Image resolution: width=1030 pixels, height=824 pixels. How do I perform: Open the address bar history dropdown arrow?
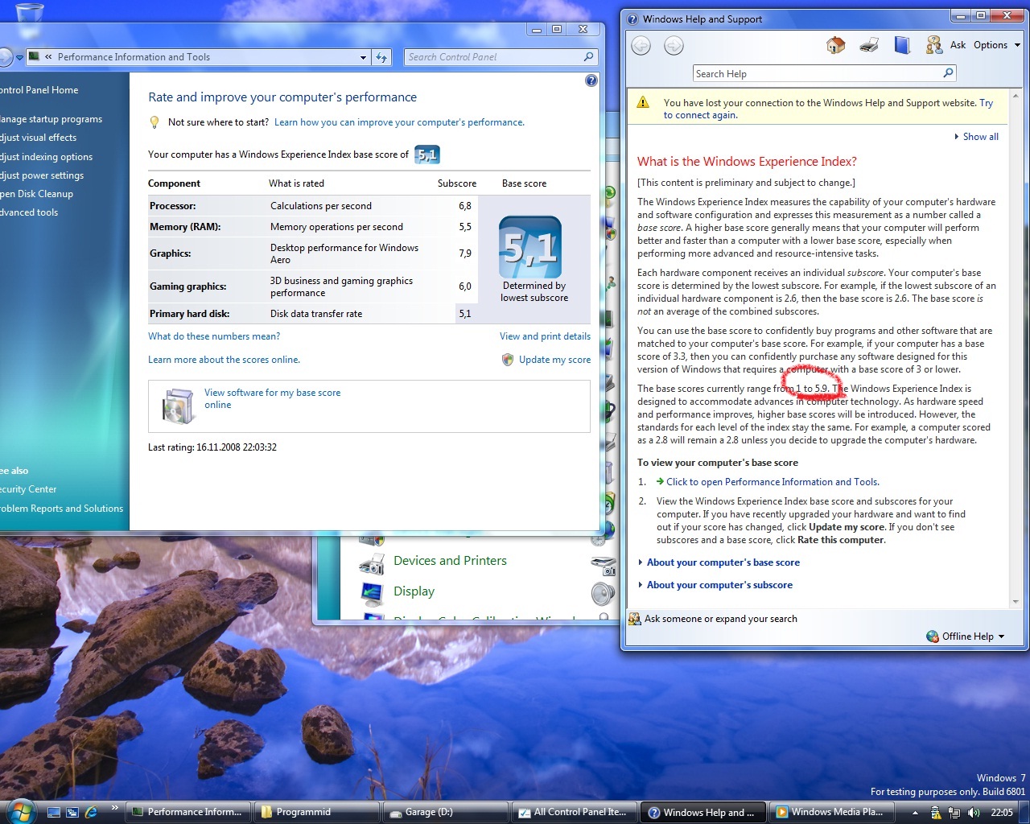(364, 57)
